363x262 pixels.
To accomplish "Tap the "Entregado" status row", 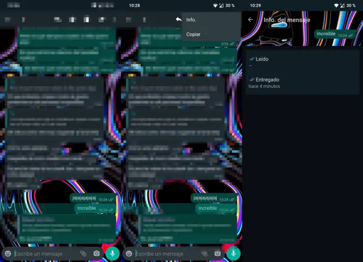I will pos(302,83).
